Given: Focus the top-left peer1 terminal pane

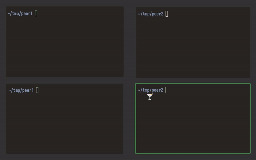Looking at the screenshot, I should point(65,42).
